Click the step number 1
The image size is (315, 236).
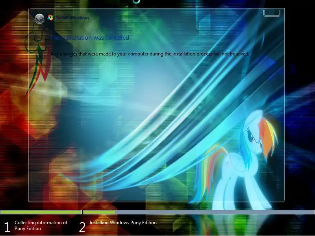[7, 227]
